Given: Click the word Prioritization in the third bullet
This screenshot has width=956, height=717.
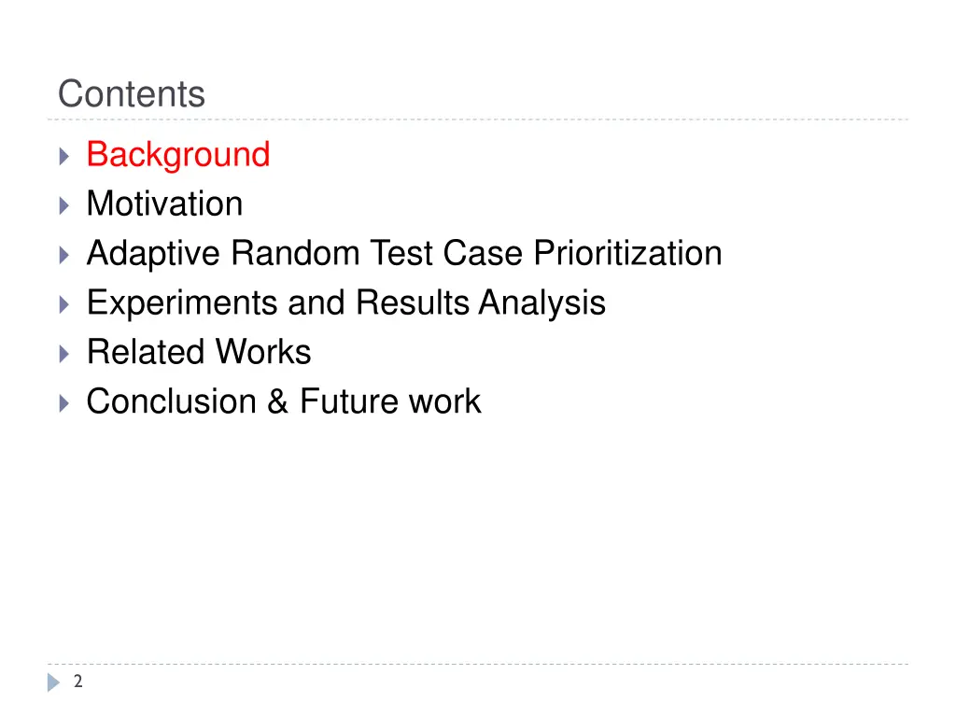Looking at the screenshot, I should pos(628,254).
